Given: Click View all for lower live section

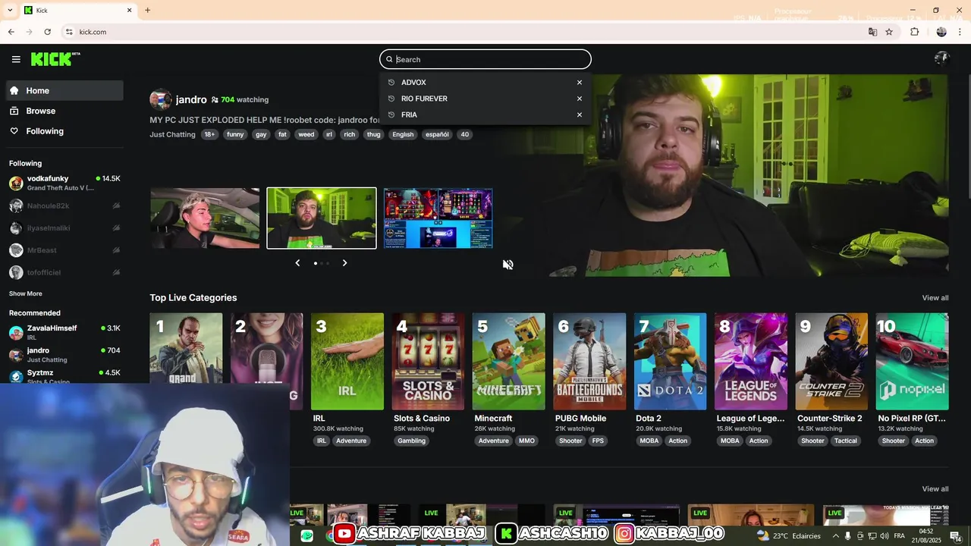Looking at the screenshot, I should click(x=935, y=489).
